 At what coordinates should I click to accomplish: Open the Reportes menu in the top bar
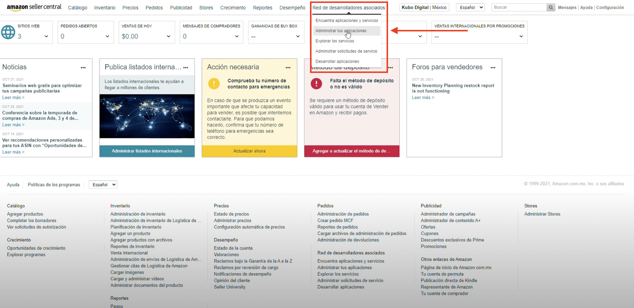click(x=263, y=8)
